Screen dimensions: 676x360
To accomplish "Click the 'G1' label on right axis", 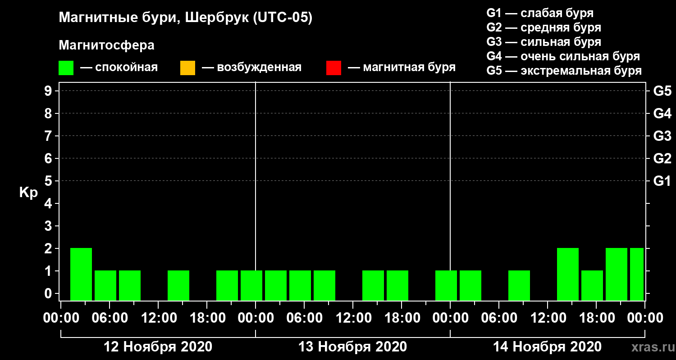I will point(662,181).
